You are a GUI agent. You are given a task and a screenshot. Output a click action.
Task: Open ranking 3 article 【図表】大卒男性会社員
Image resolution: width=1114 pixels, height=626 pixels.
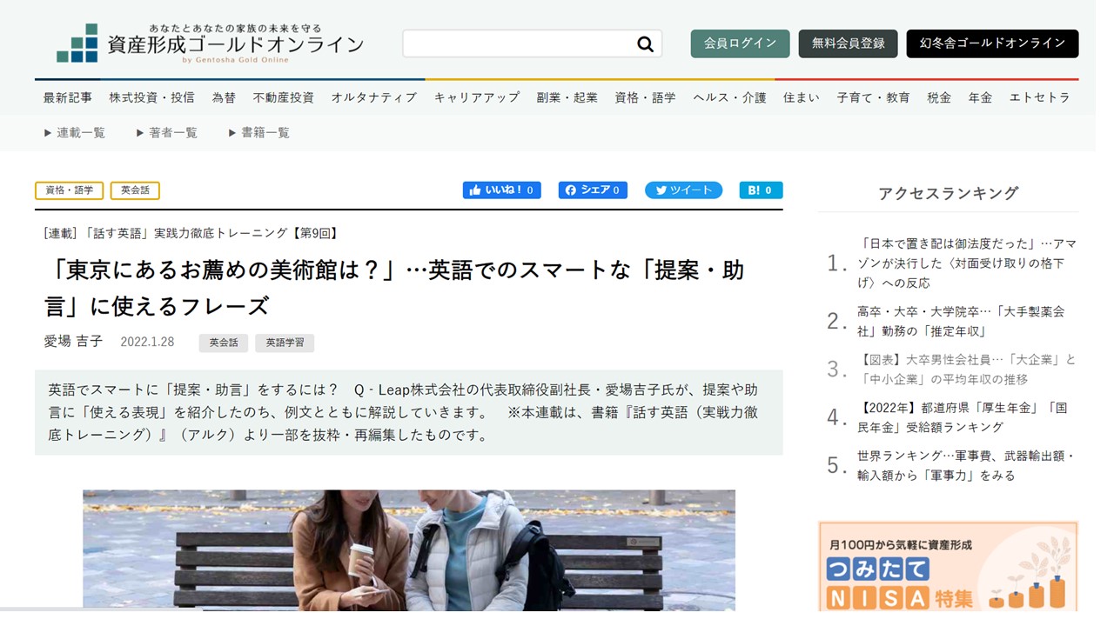point(967,370)
